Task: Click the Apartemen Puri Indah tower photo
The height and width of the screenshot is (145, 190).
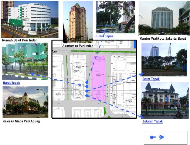Action: [x=78, y=22]
